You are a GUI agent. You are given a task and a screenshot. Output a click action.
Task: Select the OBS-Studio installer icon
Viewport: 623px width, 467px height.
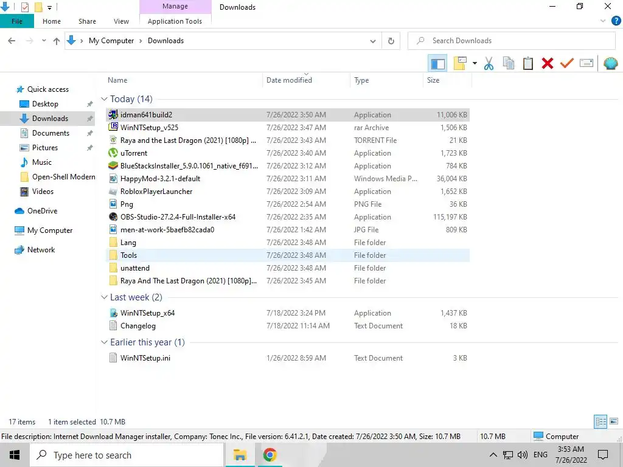pos(113,217)
